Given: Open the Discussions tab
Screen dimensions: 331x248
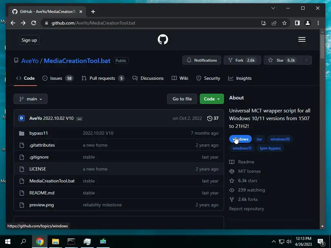Looking at the screenshot, I should pos(148,78).
